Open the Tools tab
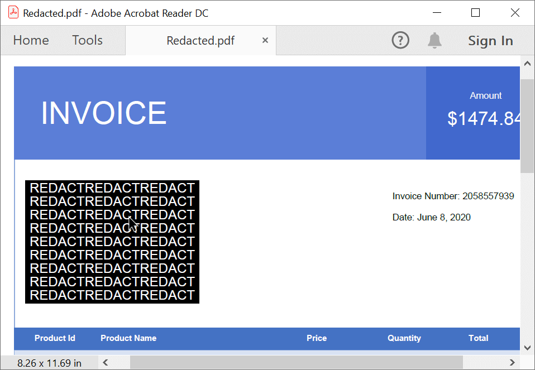 click(x=87, y=40)
